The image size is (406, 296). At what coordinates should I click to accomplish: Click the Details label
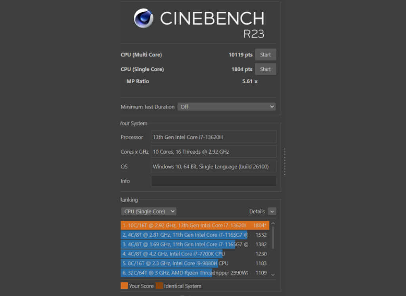[257, 211]
